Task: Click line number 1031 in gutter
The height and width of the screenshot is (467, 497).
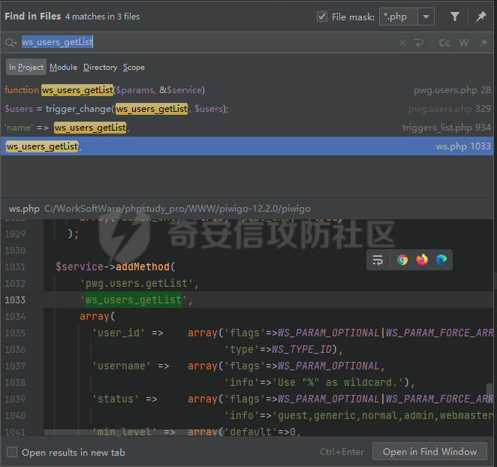Action: pyautogui.click(x=15, y=267)
